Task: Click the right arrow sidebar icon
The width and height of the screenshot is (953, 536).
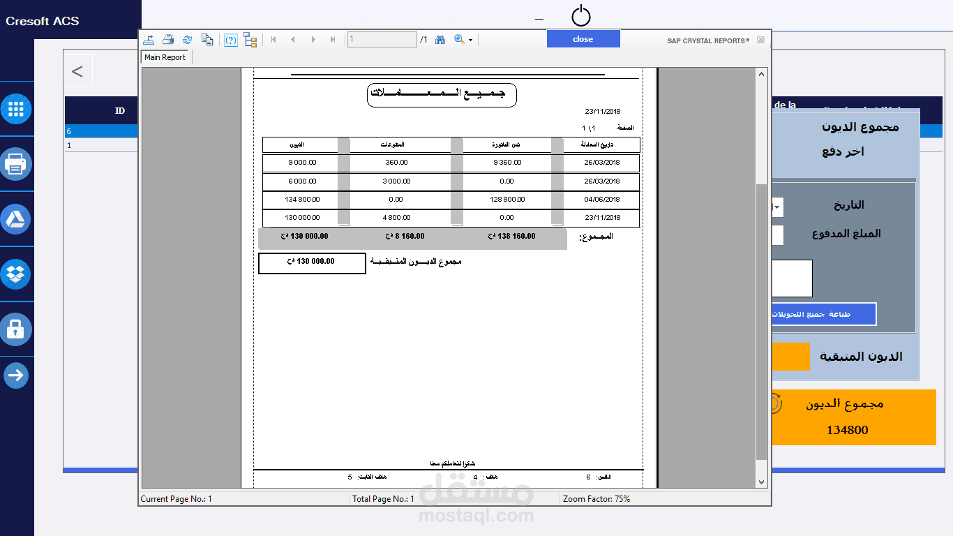Action: 16,375
